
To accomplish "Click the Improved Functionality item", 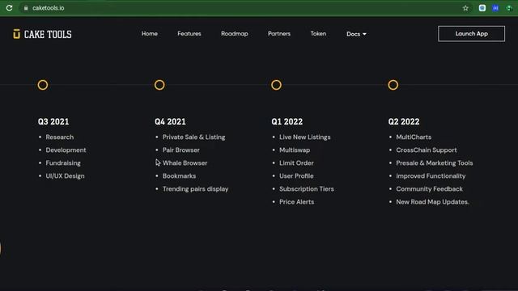I will 431,176.
